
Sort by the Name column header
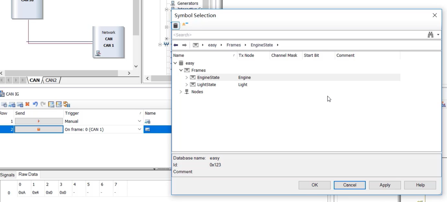[x=204, y=55]
